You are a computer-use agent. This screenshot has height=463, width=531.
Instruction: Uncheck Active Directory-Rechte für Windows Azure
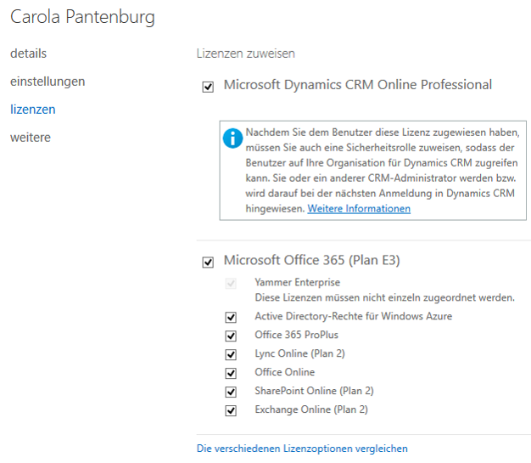click(x=231, y=317)
